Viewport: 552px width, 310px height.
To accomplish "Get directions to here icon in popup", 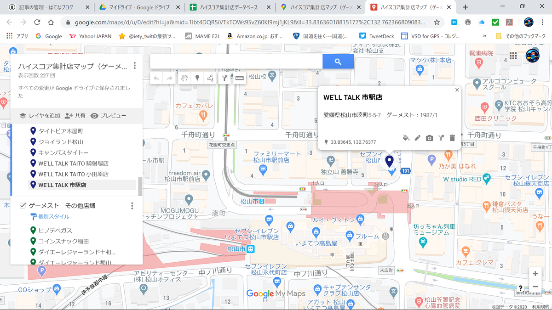I will click(441, 138).
